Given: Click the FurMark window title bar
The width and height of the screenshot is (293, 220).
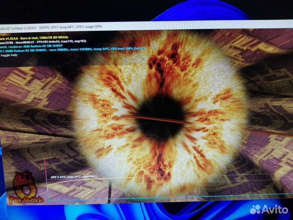Looking at the screenshot, I should point(163,25).
